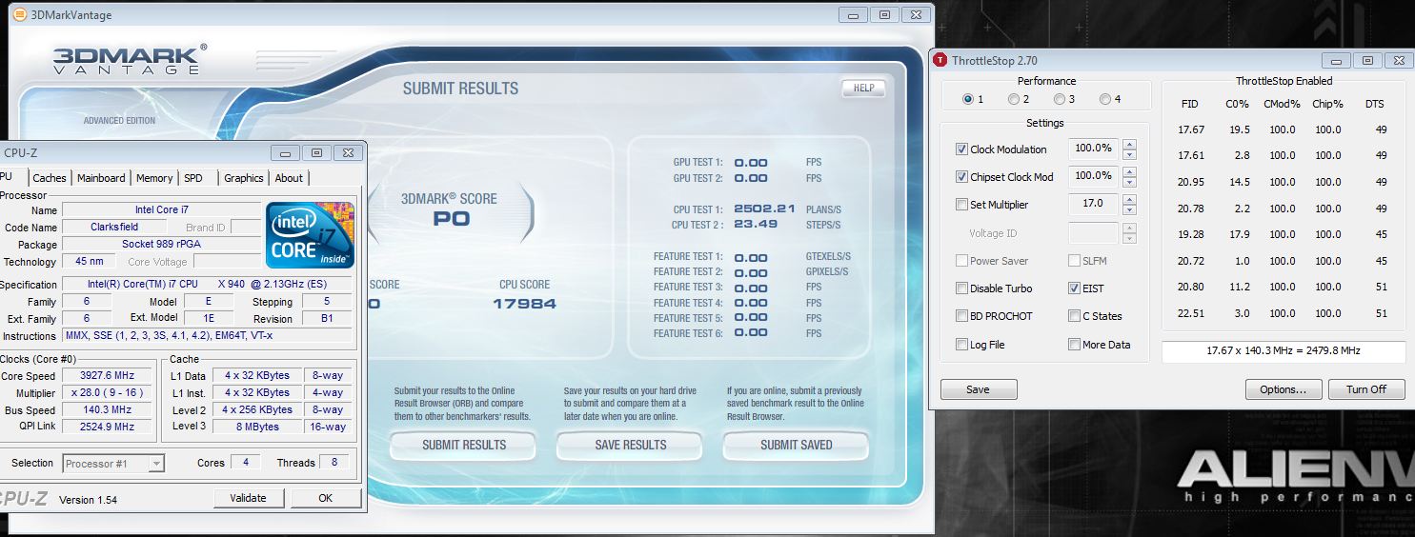1415x537 pixels.
Task: Toggle the Chipset Clock Mod checkbox
Action: point(961,177)
